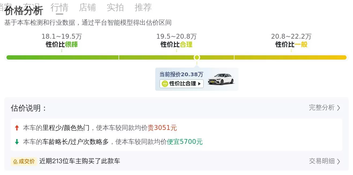This screenshot has width=353, height=175.
Task: Click the 当前报价20.38万 label
Action: 181,74
